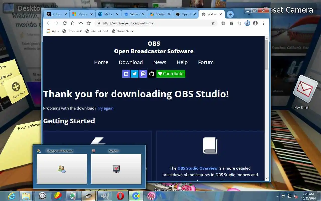The image size is (321, 201).
Task: Reload the OBS welcome page
Action: click(x=65, y=23)
